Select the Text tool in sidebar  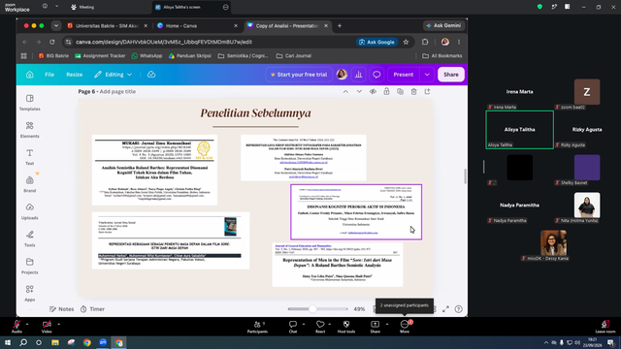click(30, 157)
